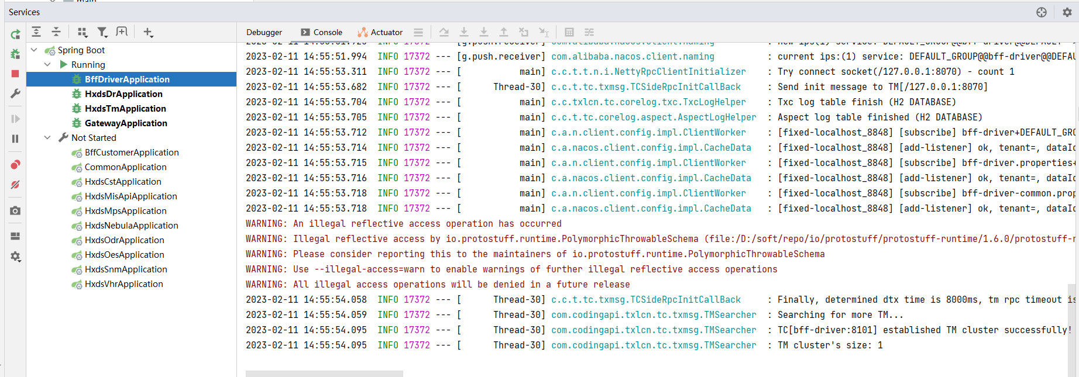The width and height of the screenshot is (1079, 377).
Task: Click the Pause Program icon
Action: pos(15,139)
